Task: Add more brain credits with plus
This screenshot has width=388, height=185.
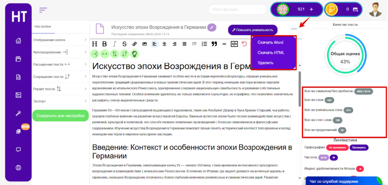Action: coord(311,9)
